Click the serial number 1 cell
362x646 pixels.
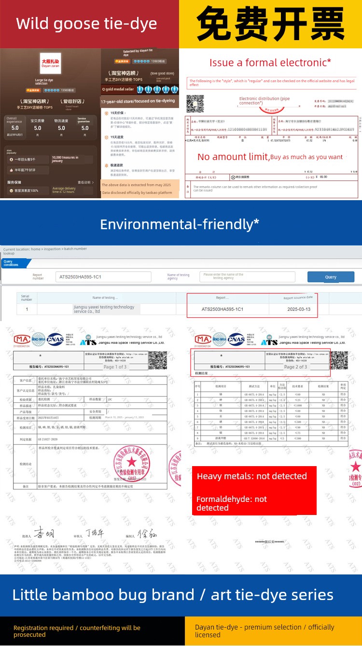coord(27,309)
